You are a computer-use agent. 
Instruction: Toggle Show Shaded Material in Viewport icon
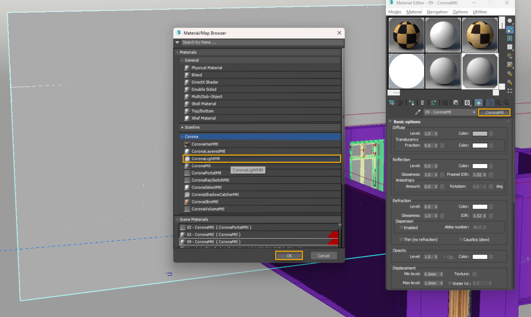pos(479,103)
